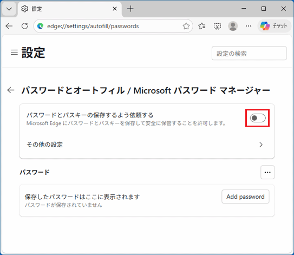The image size is (294, 255).
Task: Minimize the Edge window
Action: click(x=244, y=9)
